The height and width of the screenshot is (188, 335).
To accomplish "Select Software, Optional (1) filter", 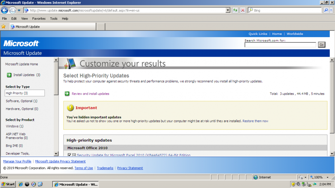I will [x=21, y=101].
